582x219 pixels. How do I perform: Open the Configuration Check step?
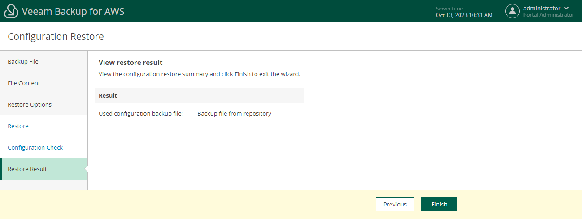pyautogui.click(x=35, y=147)
